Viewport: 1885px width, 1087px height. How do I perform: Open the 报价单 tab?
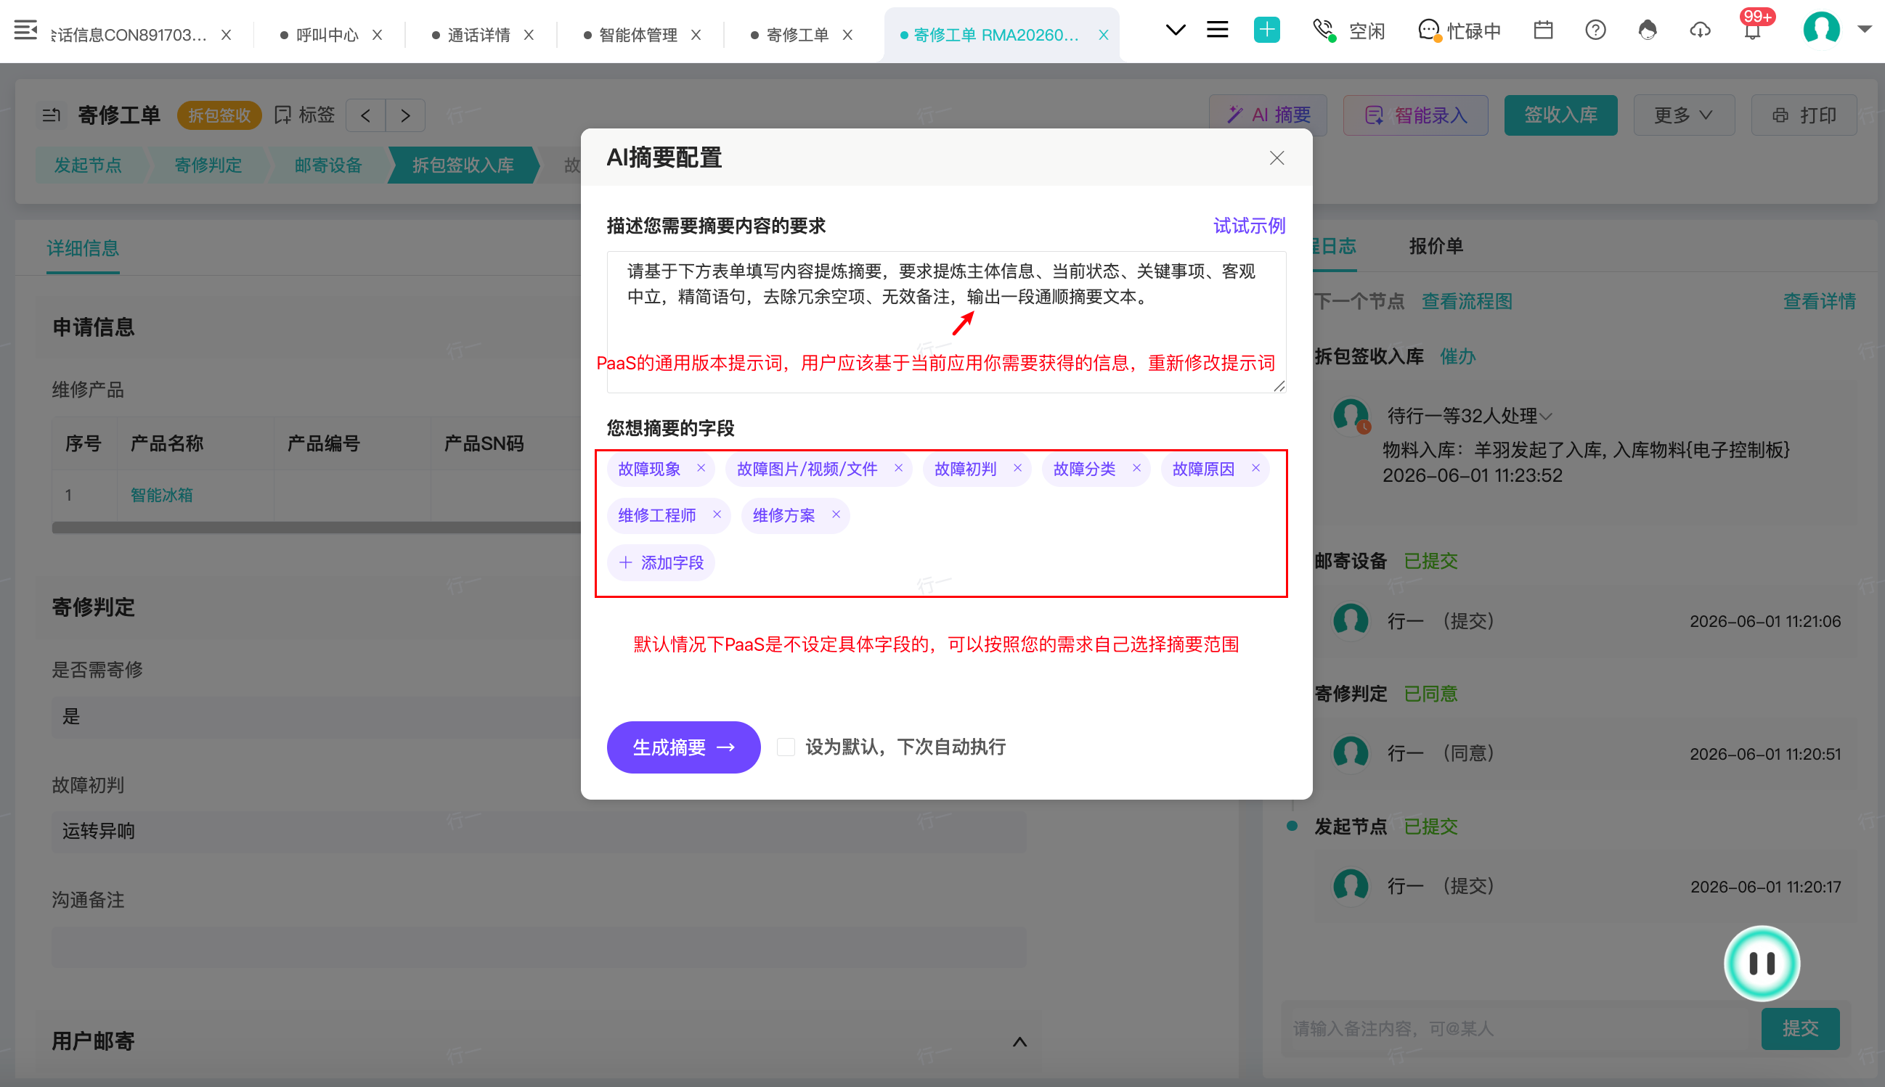(x=1436, y=245)
